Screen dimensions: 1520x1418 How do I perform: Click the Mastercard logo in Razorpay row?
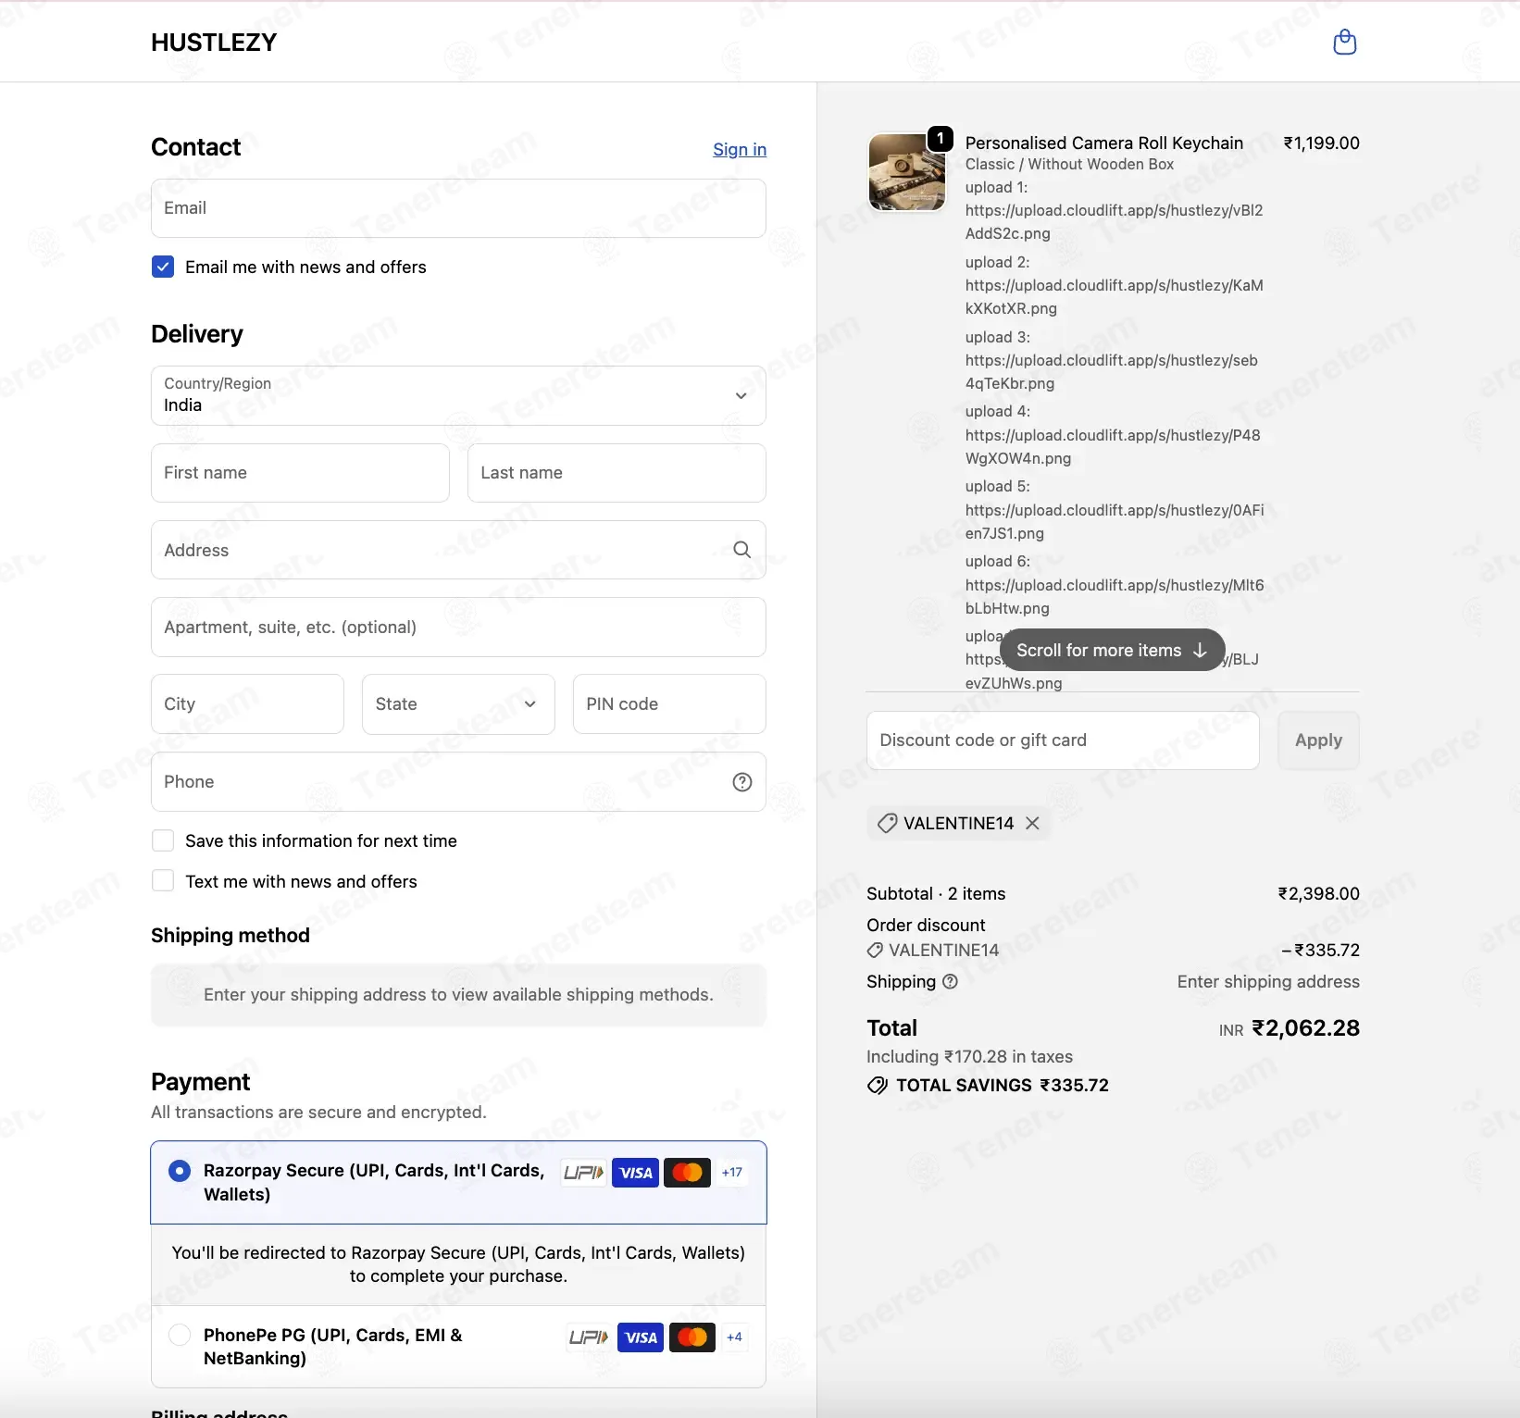click(688, 1173)
